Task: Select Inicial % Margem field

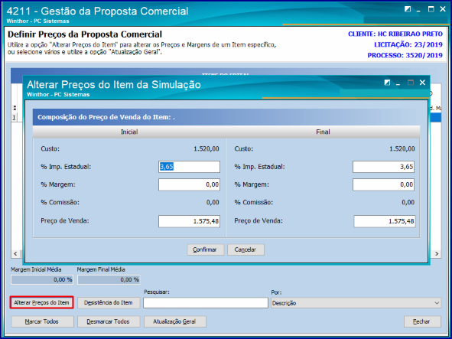Action: pyautogui.click(x=189, y=184)
